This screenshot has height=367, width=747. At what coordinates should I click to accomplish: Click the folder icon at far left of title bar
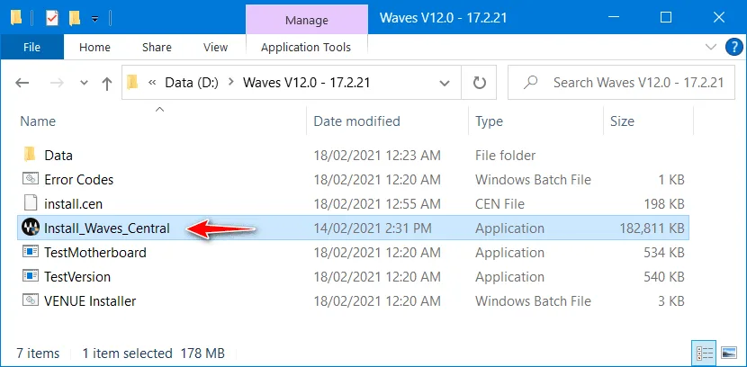pos(15,19)
